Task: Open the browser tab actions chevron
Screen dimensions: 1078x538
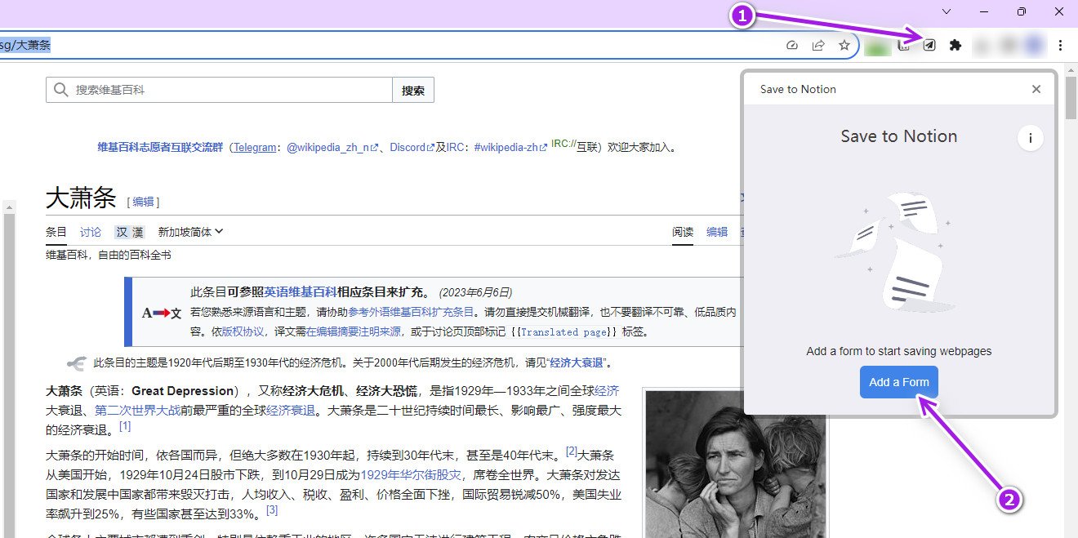Action: point(946,11)
